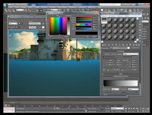Click the Red slider bar in Color Selector

pos(84,18)
